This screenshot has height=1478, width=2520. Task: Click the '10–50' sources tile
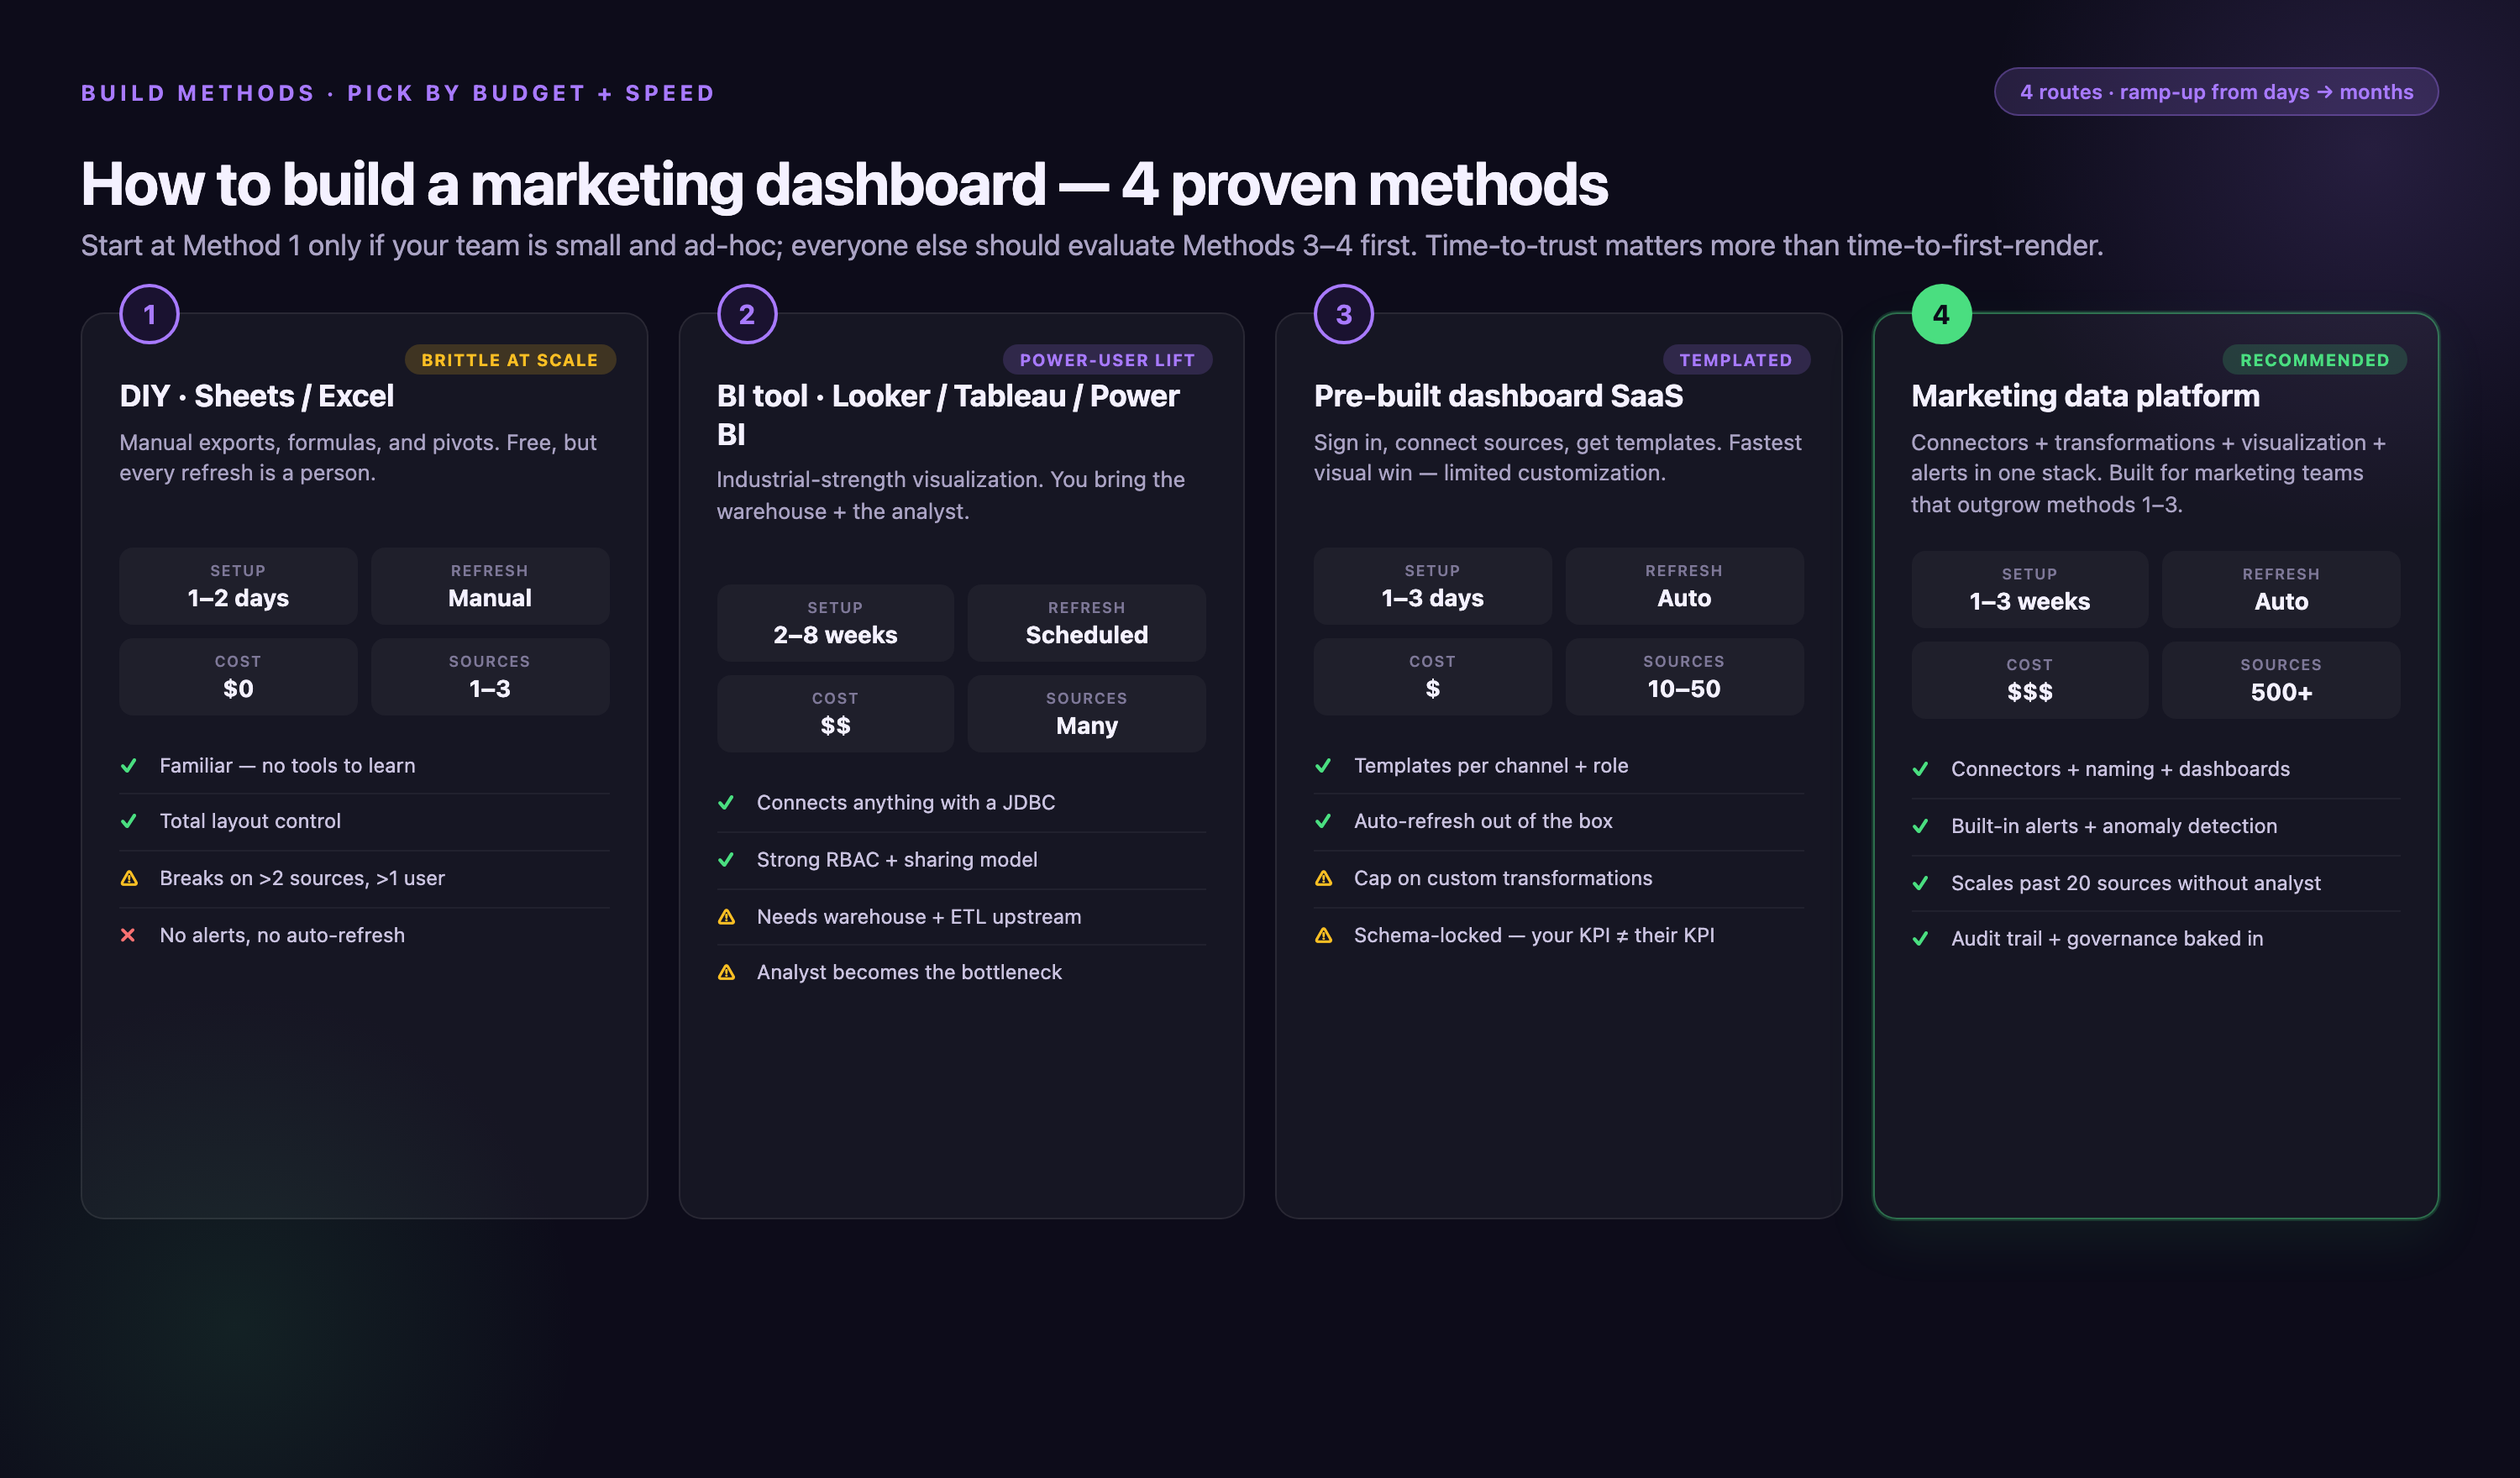tap(1684, 677)
